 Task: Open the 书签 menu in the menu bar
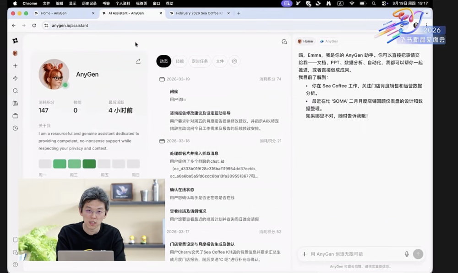pos(106,4)
